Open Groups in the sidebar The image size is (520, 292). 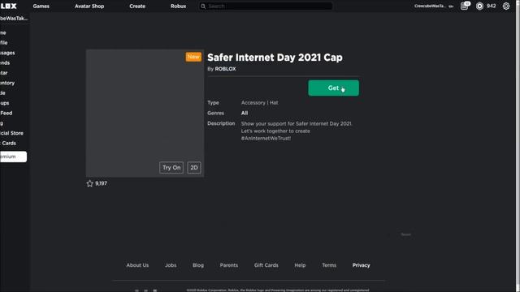click(x=4, y=103)
